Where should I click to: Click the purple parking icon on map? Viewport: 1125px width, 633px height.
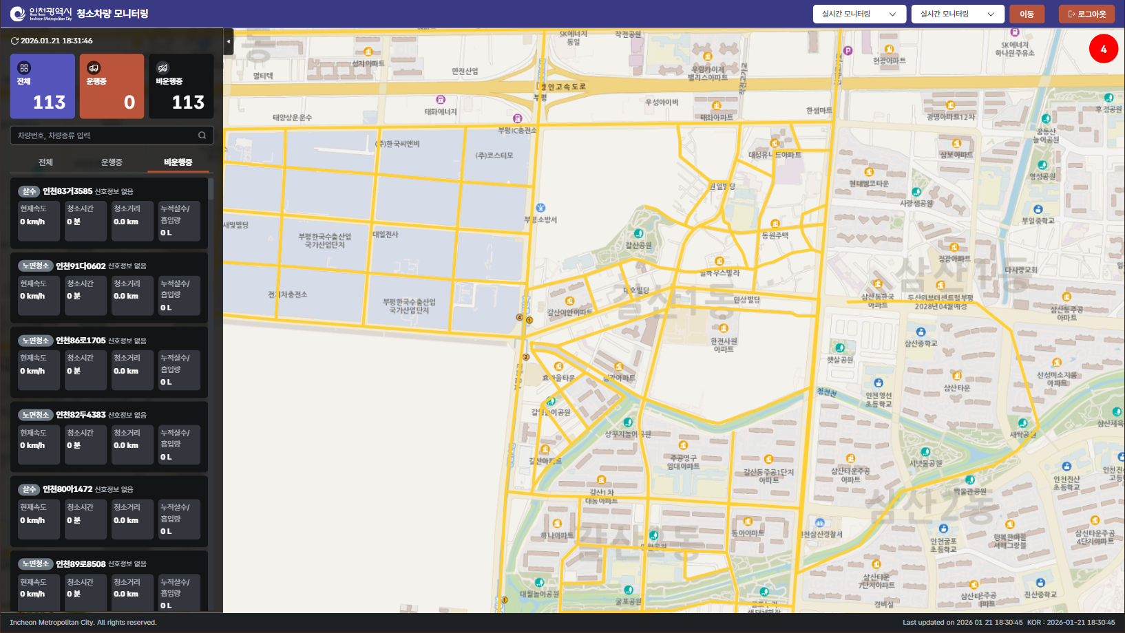[x=848, y=50]
